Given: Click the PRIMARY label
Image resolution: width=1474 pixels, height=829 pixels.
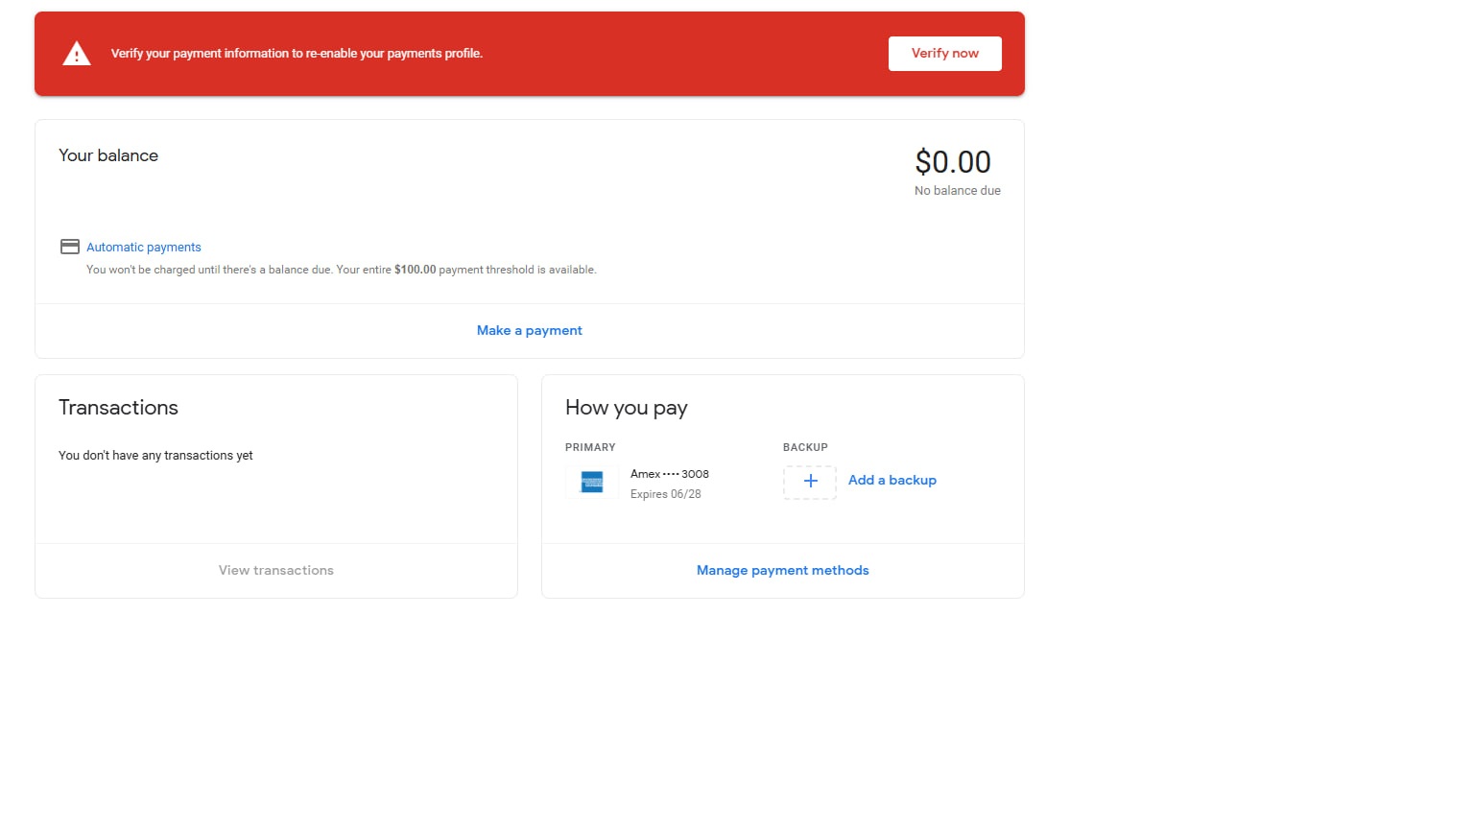Looking at the screenshot, I should point(590,448).
